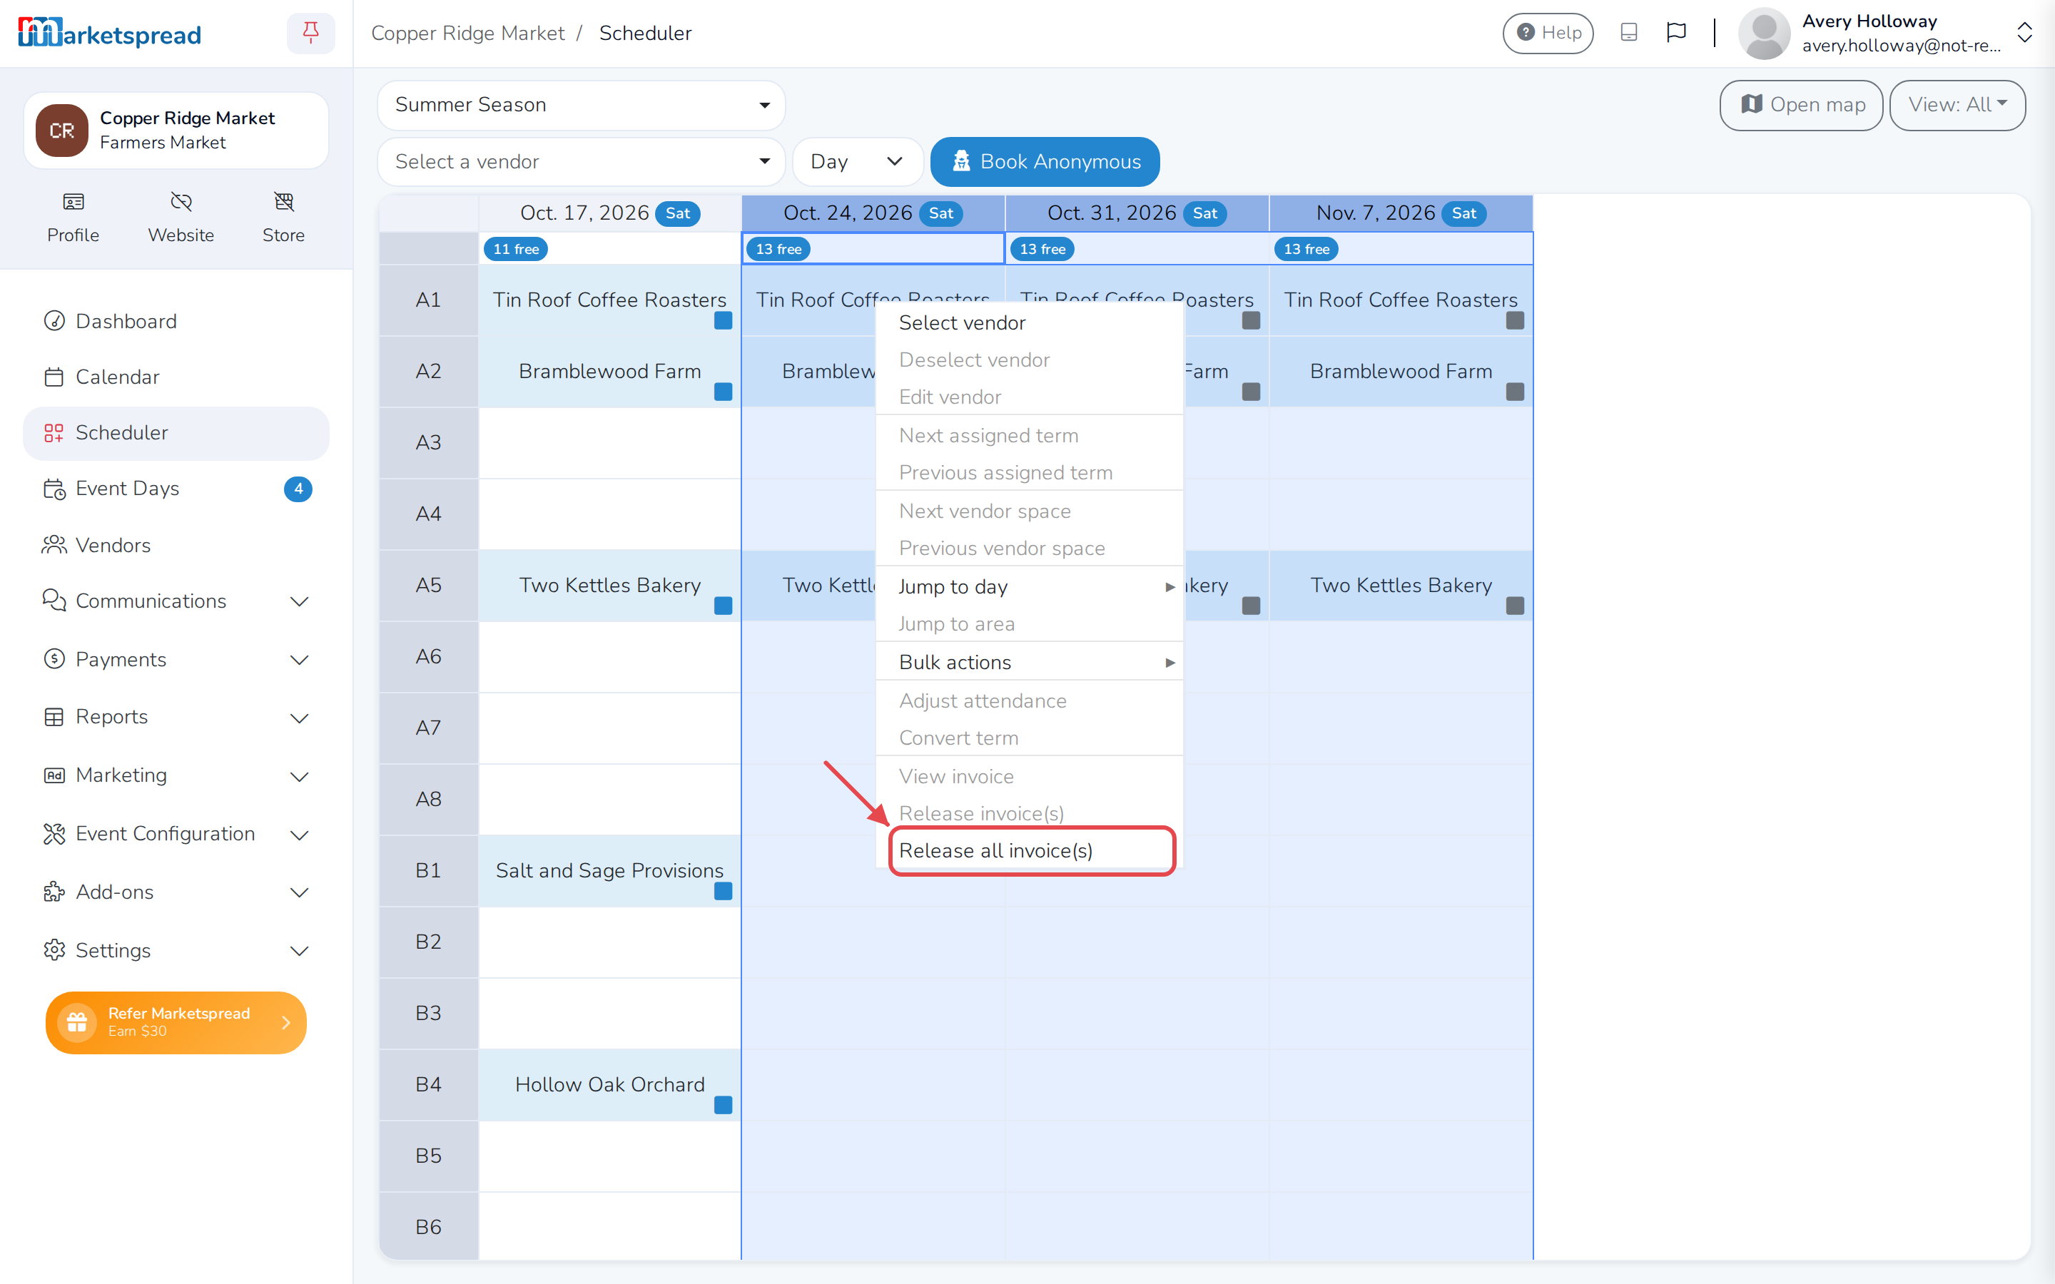Expand the Communications sidebar section
Viewport: 2055px width, 1284px height.
click(176, 601)
